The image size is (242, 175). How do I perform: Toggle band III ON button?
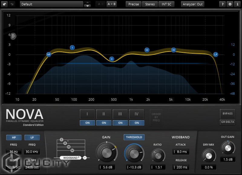coord(120,123)
